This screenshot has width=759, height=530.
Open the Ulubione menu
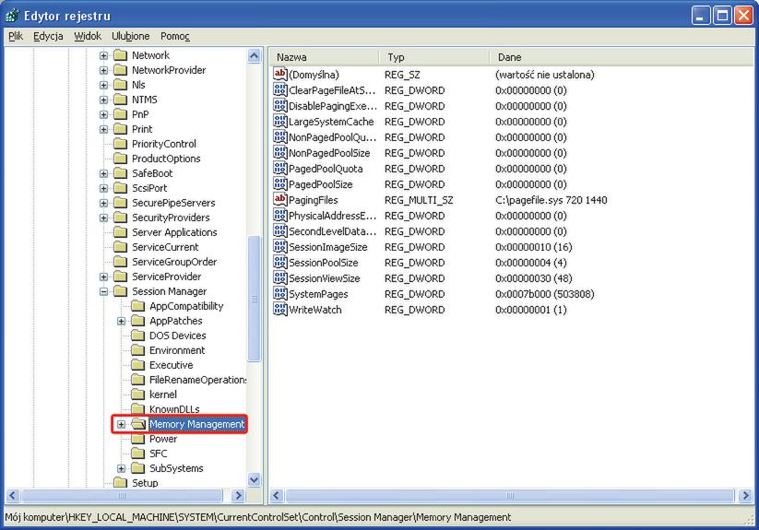pos(131,36)
